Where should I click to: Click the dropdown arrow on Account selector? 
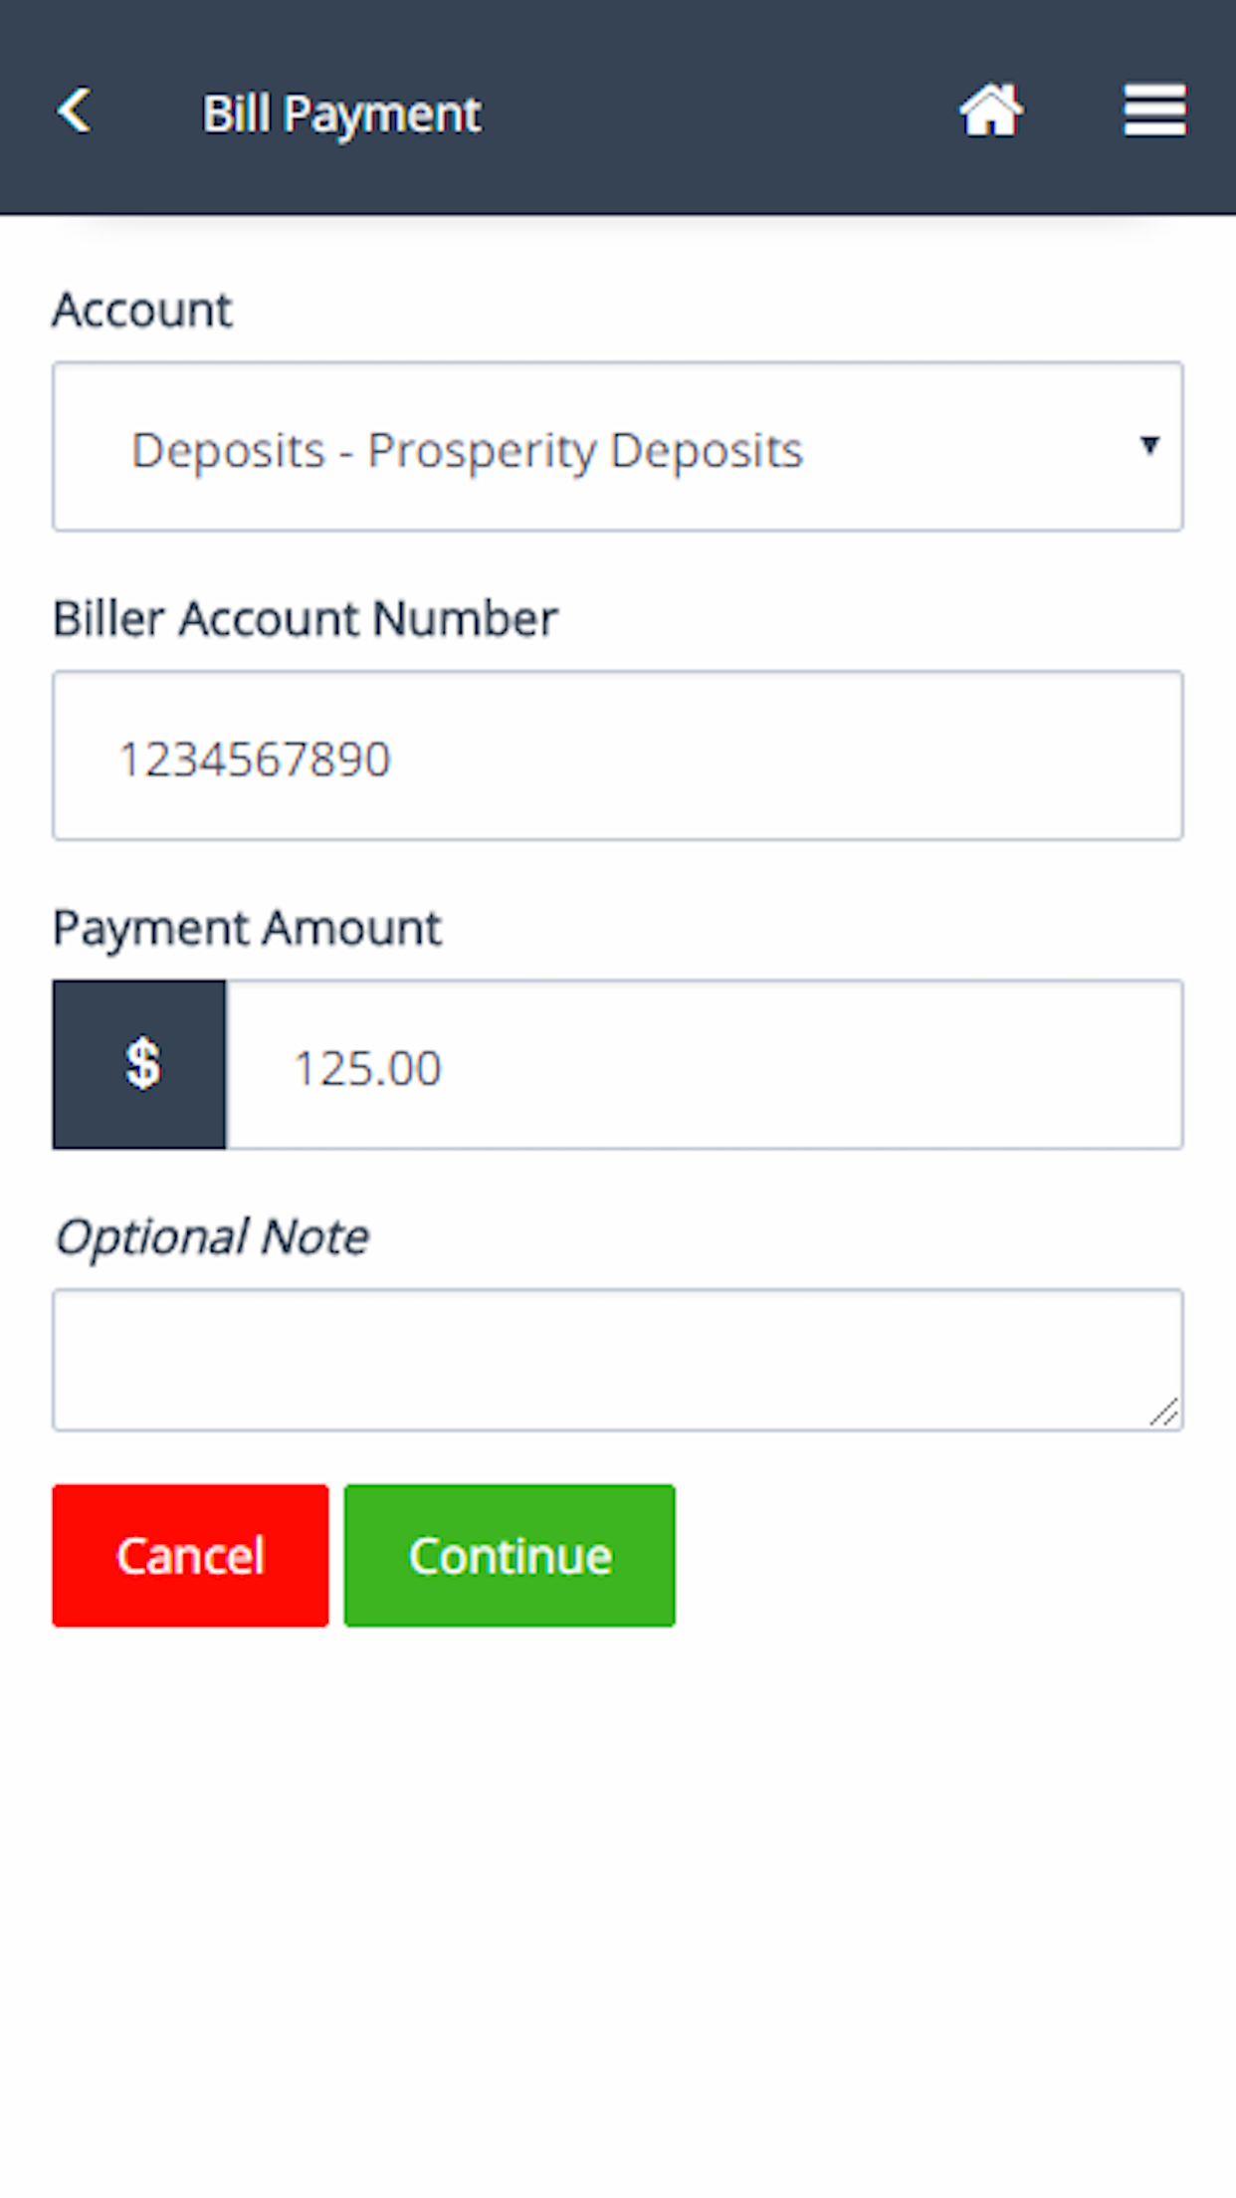click(1149, 447)
